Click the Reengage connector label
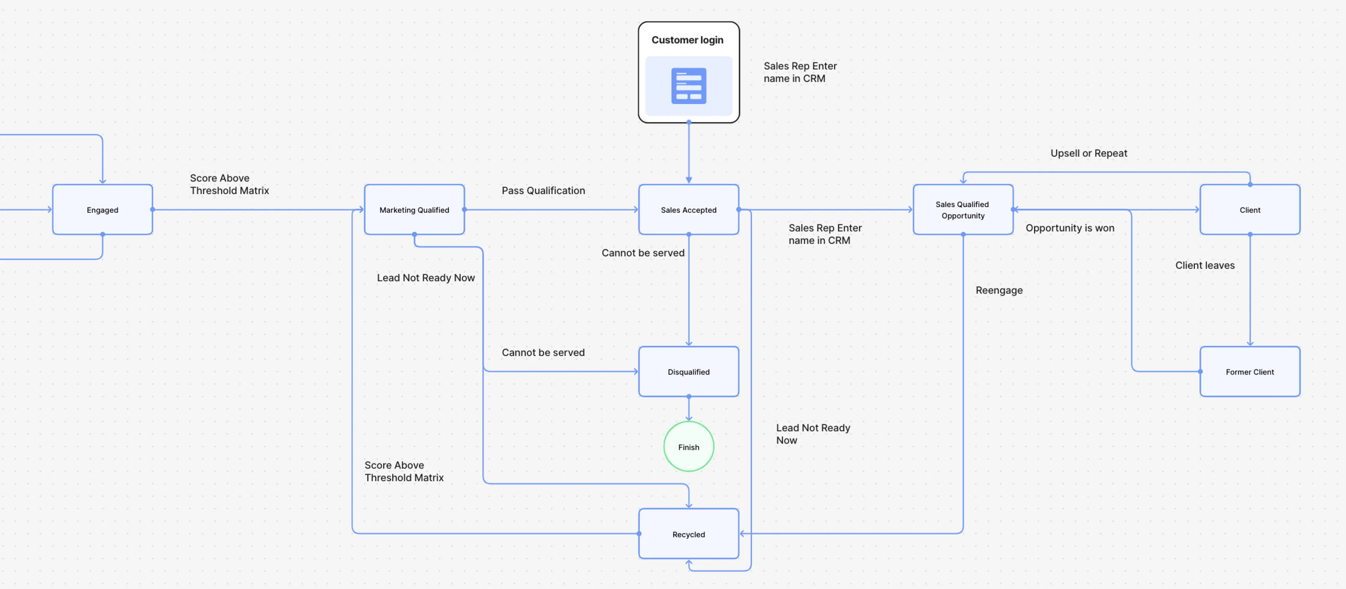Image resolution: width=1346 pixels, height=589 pixels. 999,290
